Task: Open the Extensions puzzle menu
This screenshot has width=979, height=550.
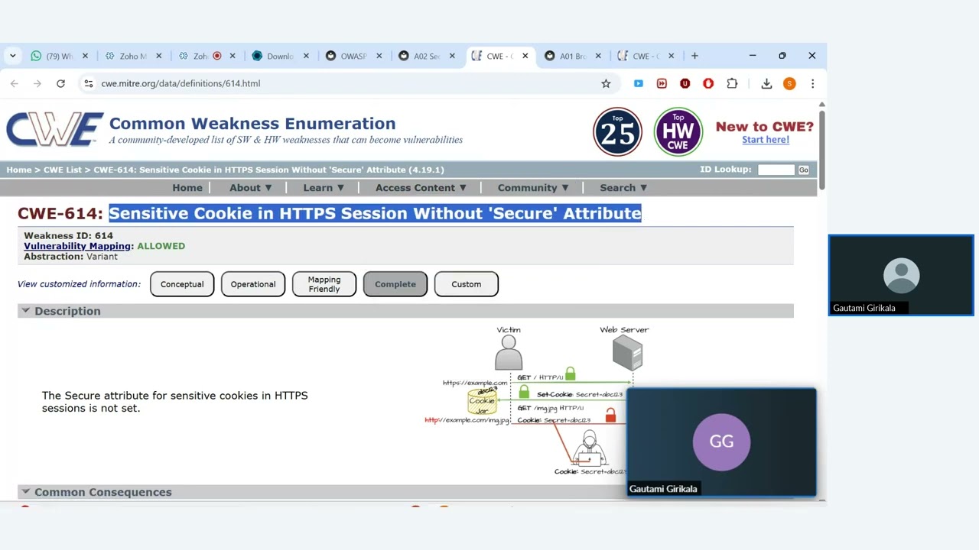Action: (x=732, y=83)
